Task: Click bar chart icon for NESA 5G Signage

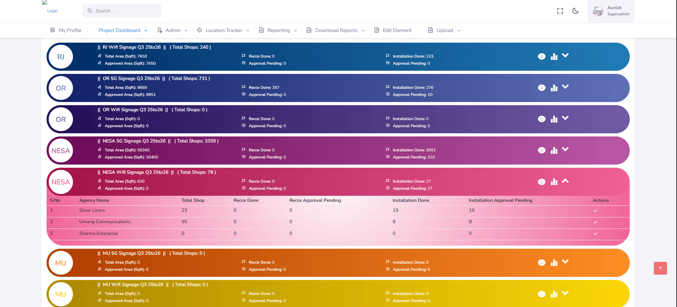Action: (x=554, y=150)
